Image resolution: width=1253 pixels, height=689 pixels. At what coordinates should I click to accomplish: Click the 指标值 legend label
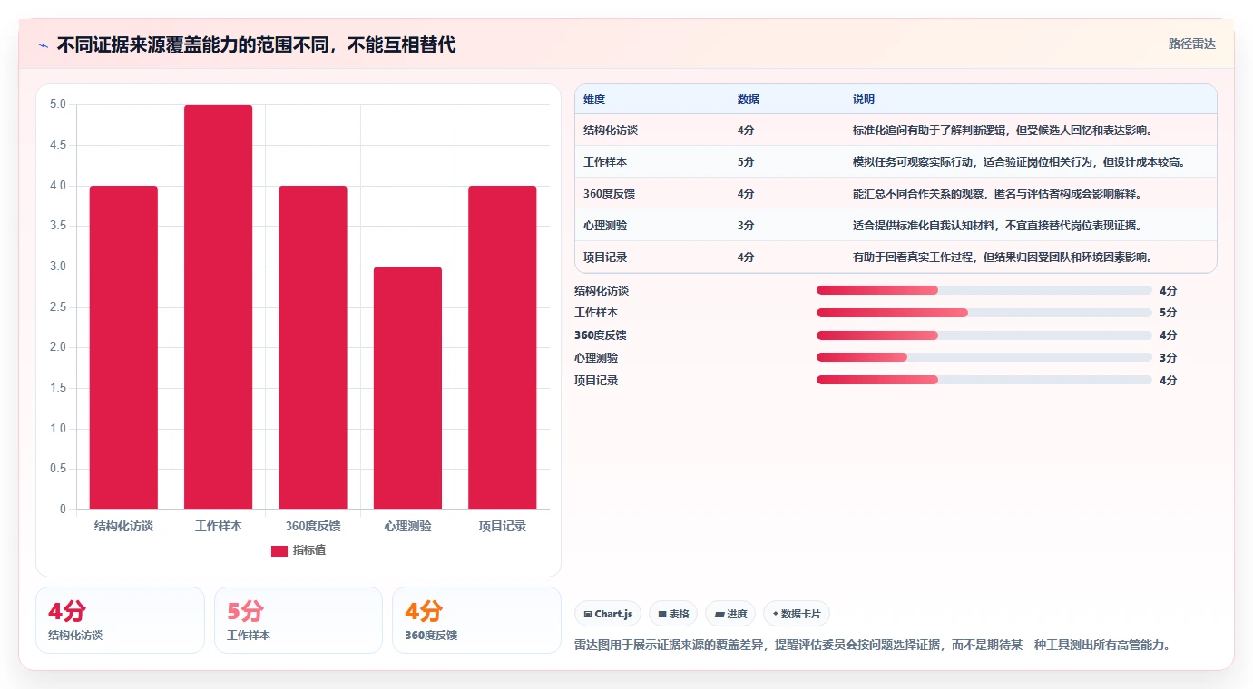click(x=308, y=550)
